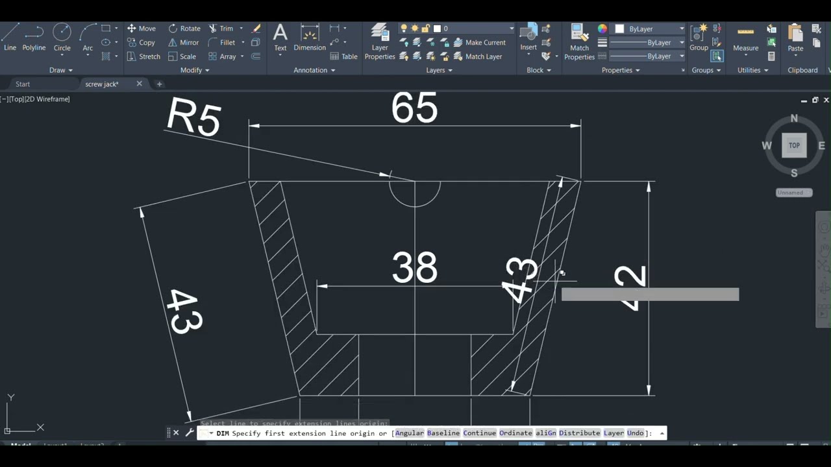Viewport: 831px width, 467px height.
Task: Toggle layer lock padlock icon
Action: pos(425,29)
